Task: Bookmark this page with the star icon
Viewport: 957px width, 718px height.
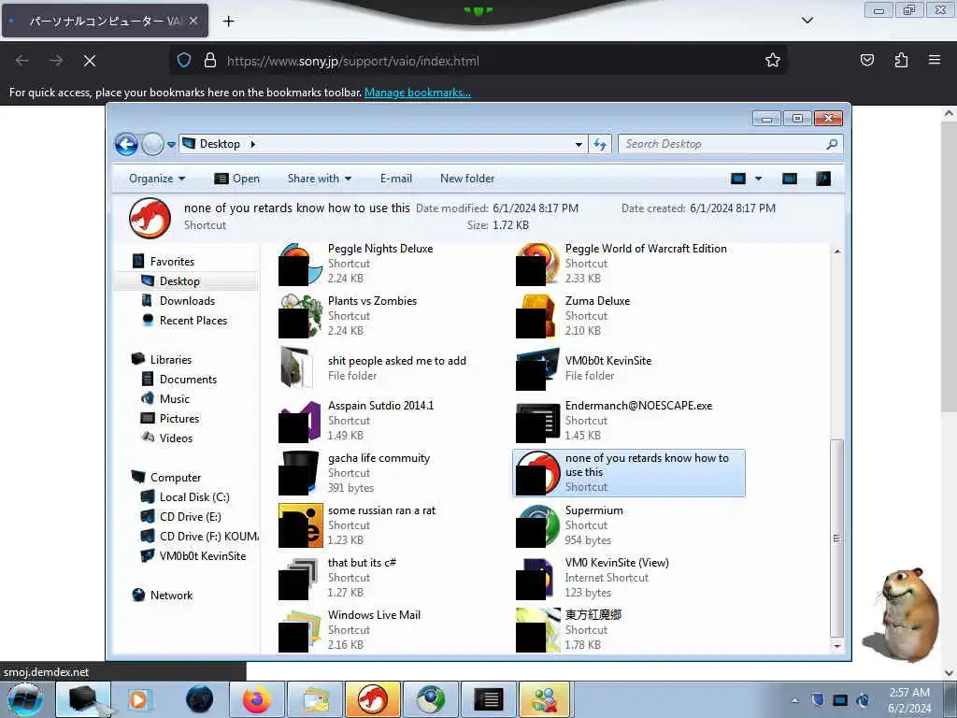Action: point(773,61)
